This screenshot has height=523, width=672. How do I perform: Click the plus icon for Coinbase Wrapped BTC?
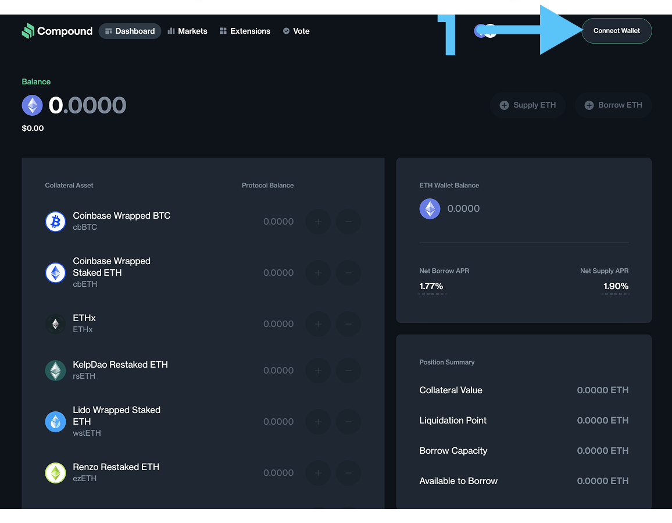tap(318, 222)
